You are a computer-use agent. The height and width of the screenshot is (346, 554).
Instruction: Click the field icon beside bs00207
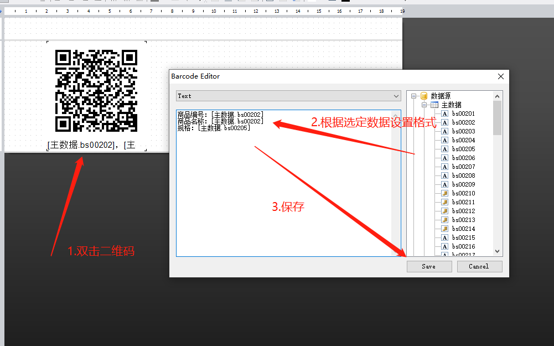point(445,167)
